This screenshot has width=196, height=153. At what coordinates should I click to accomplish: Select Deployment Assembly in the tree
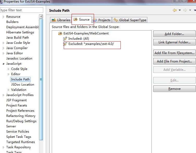pos(23,27)
